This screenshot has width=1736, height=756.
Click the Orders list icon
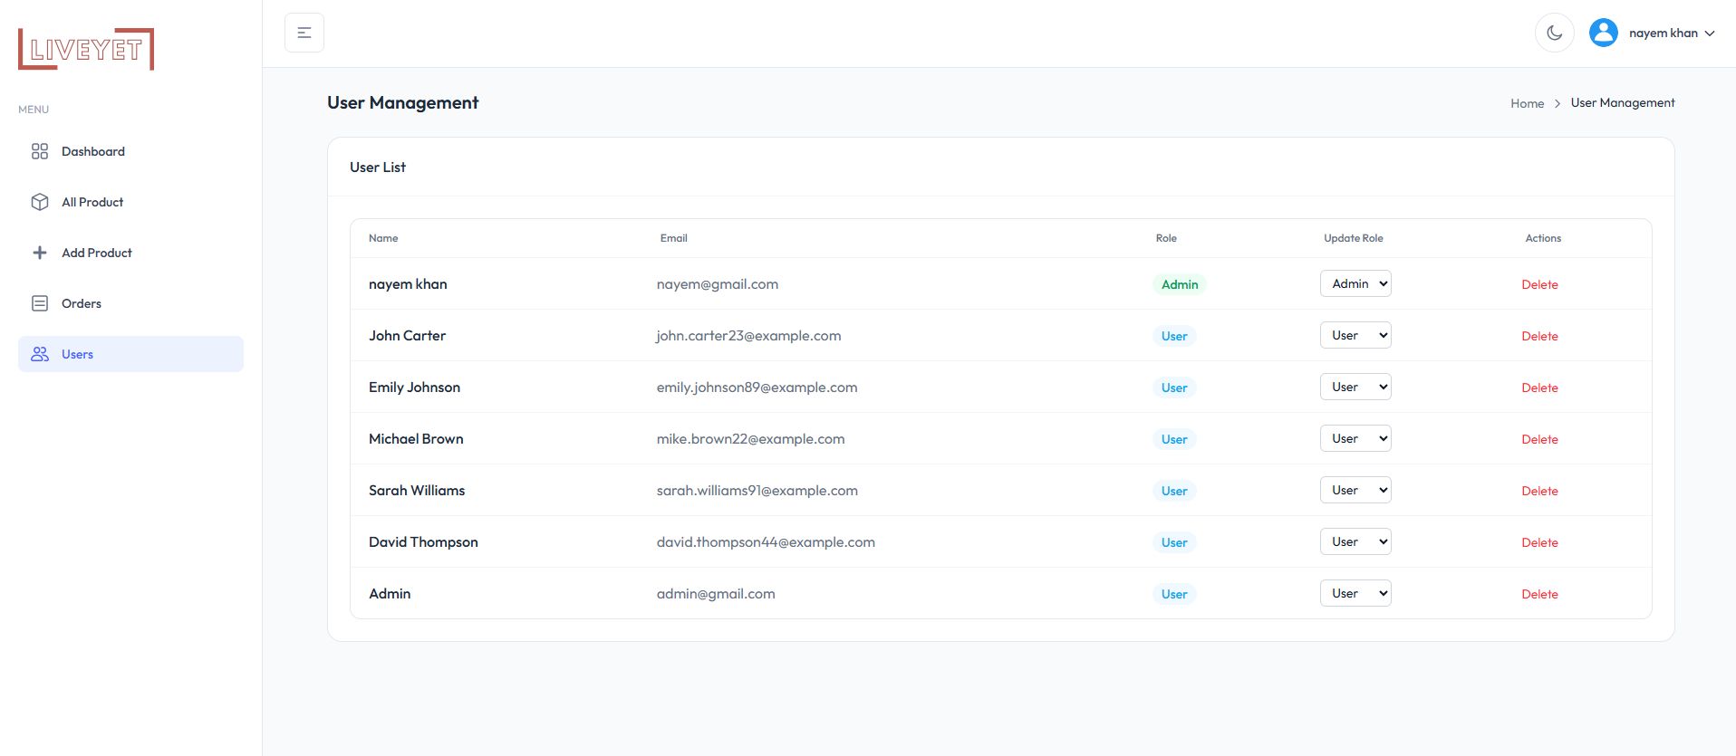pyautogui.click(x=40, y=303)
